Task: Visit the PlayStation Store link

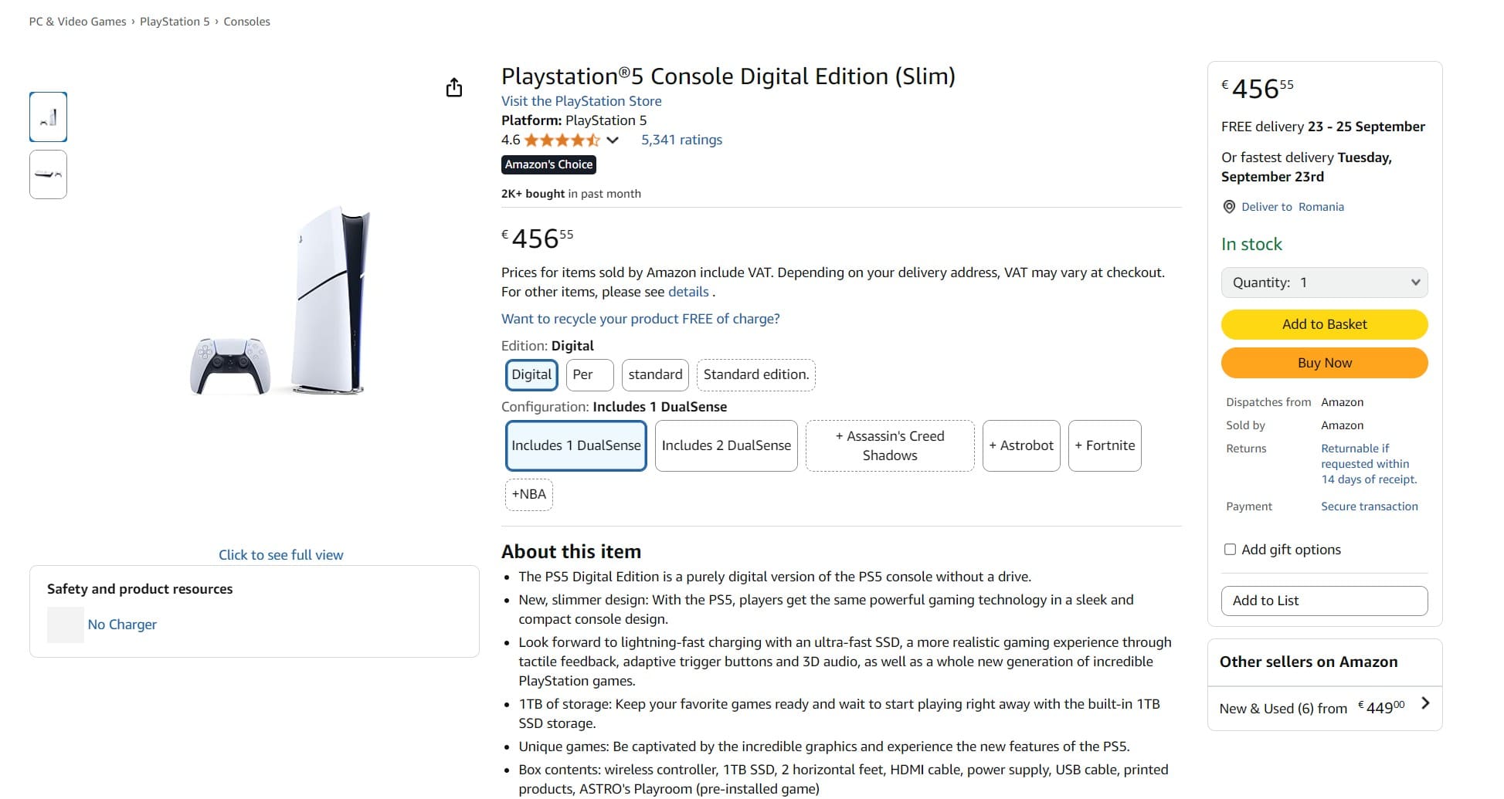Action: [x=581, y=101]
